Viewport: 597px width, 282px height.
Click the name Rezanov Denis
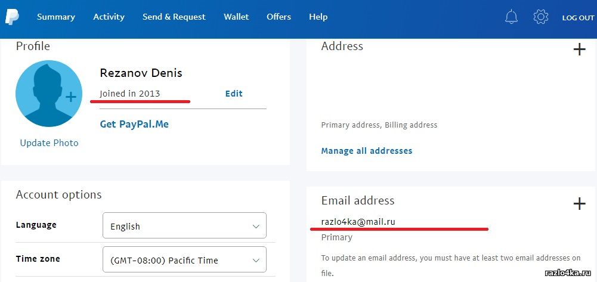coord(141,73)
